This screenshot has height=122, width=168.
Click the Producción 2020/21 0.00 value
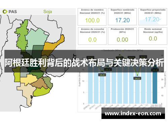[x=122, y=39]
